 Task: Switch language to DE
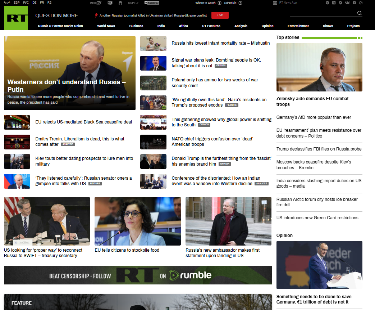(x=35, y=3)
